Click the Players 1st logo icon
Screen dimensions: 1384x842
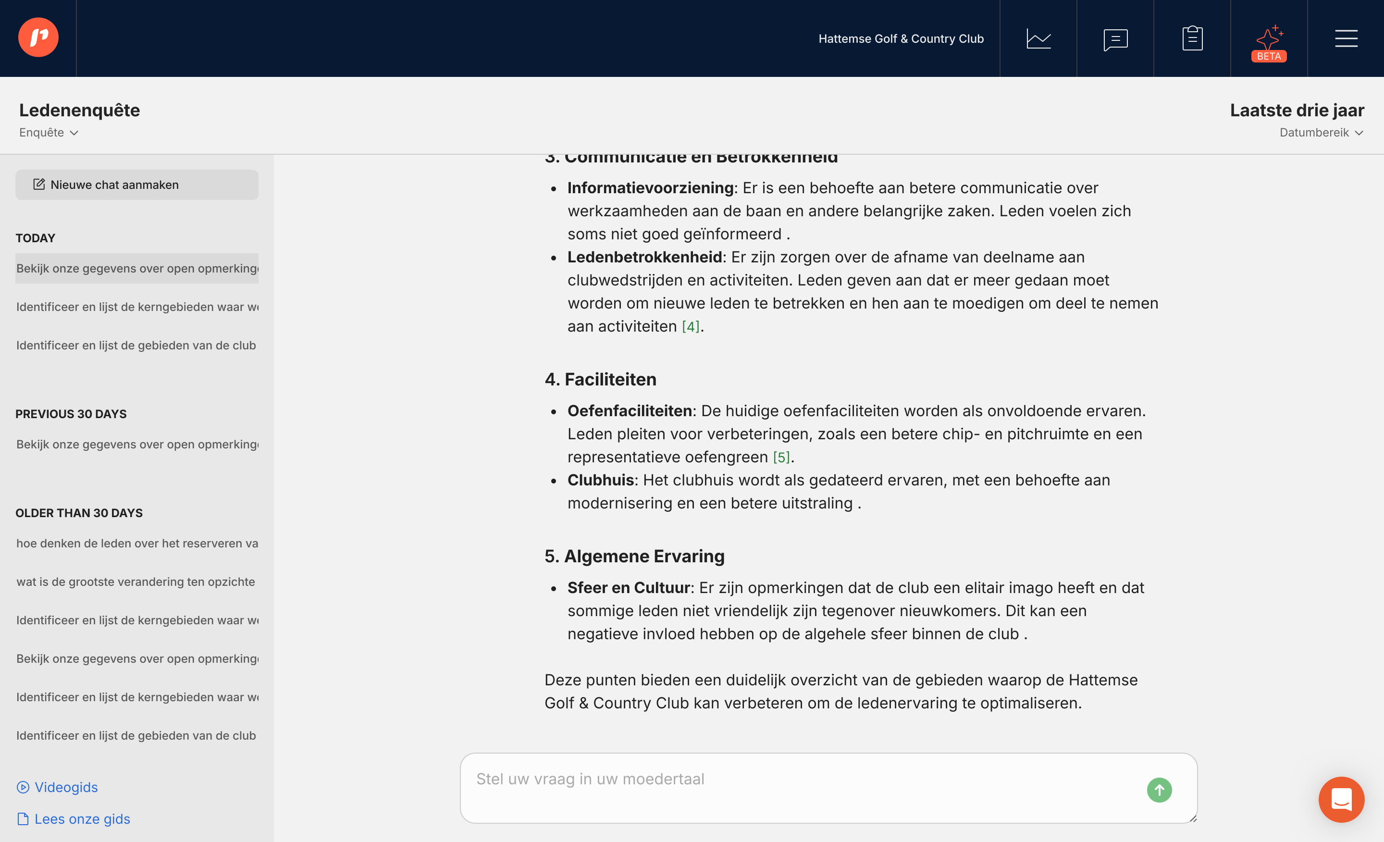coord(38,37)
